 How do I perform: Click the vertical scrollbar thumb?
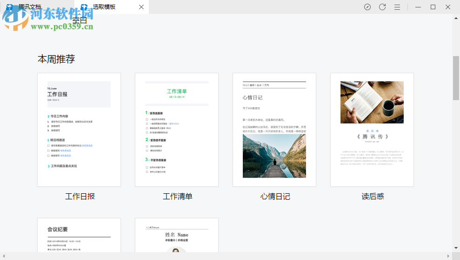tap(456, 78)
